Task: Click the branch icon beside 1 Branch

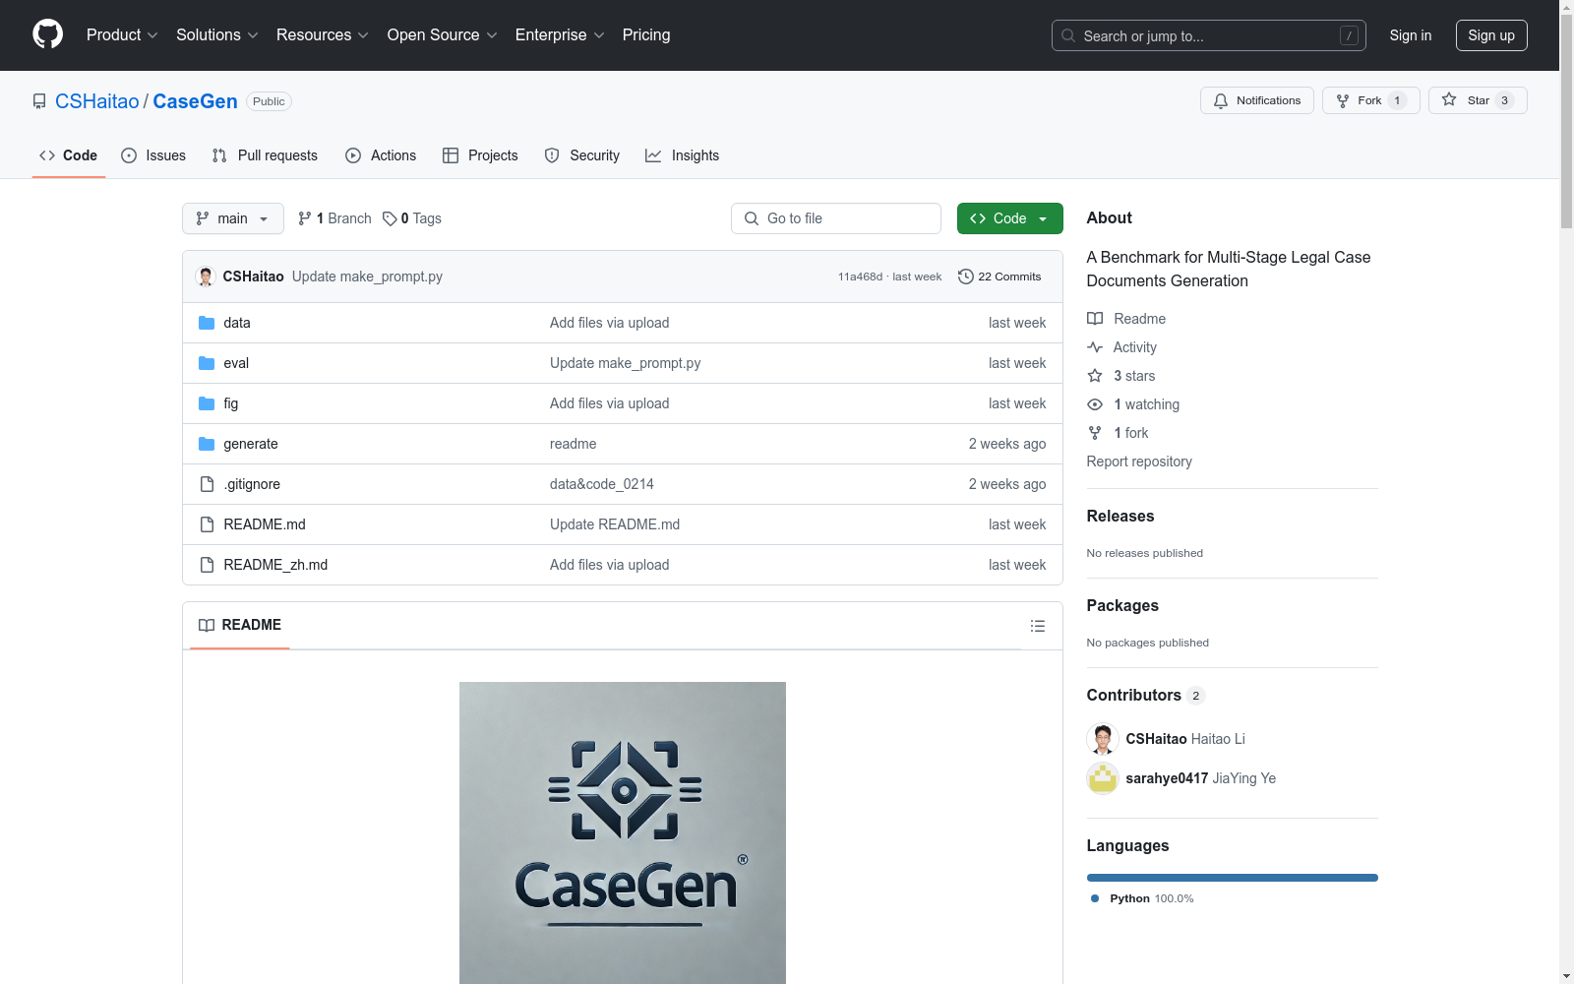Action: [305, 218]
